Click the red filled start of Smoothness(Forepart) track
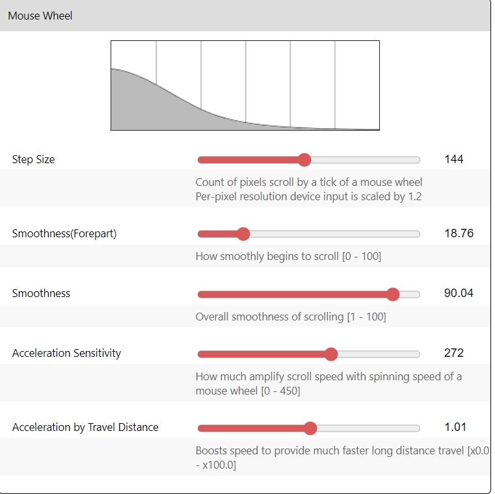 coord(215,234)
